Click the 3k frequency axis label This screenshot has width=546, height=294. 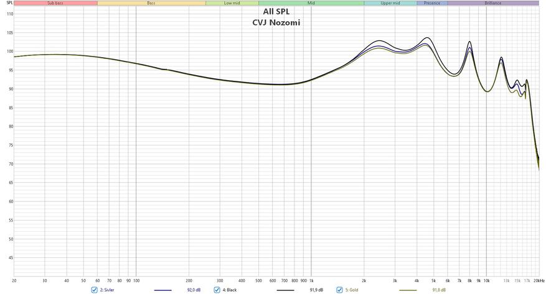pyautogui.click(x=395, y=280)
